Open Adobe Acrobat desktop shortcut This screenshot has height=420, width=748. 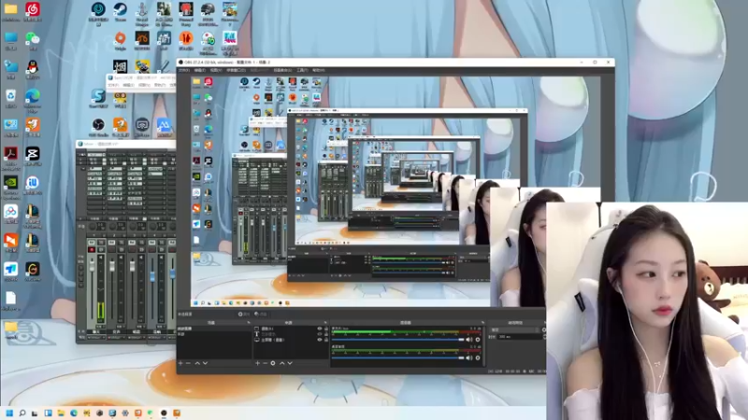pos(10,157)
